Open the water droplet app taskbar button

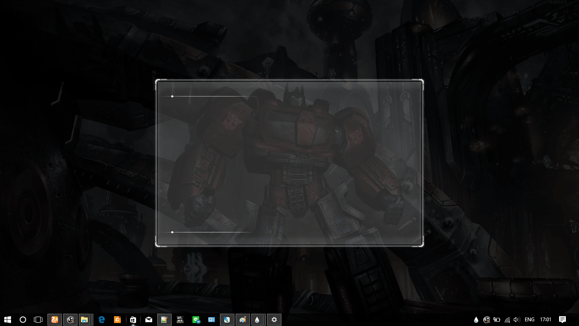(257, 320)
